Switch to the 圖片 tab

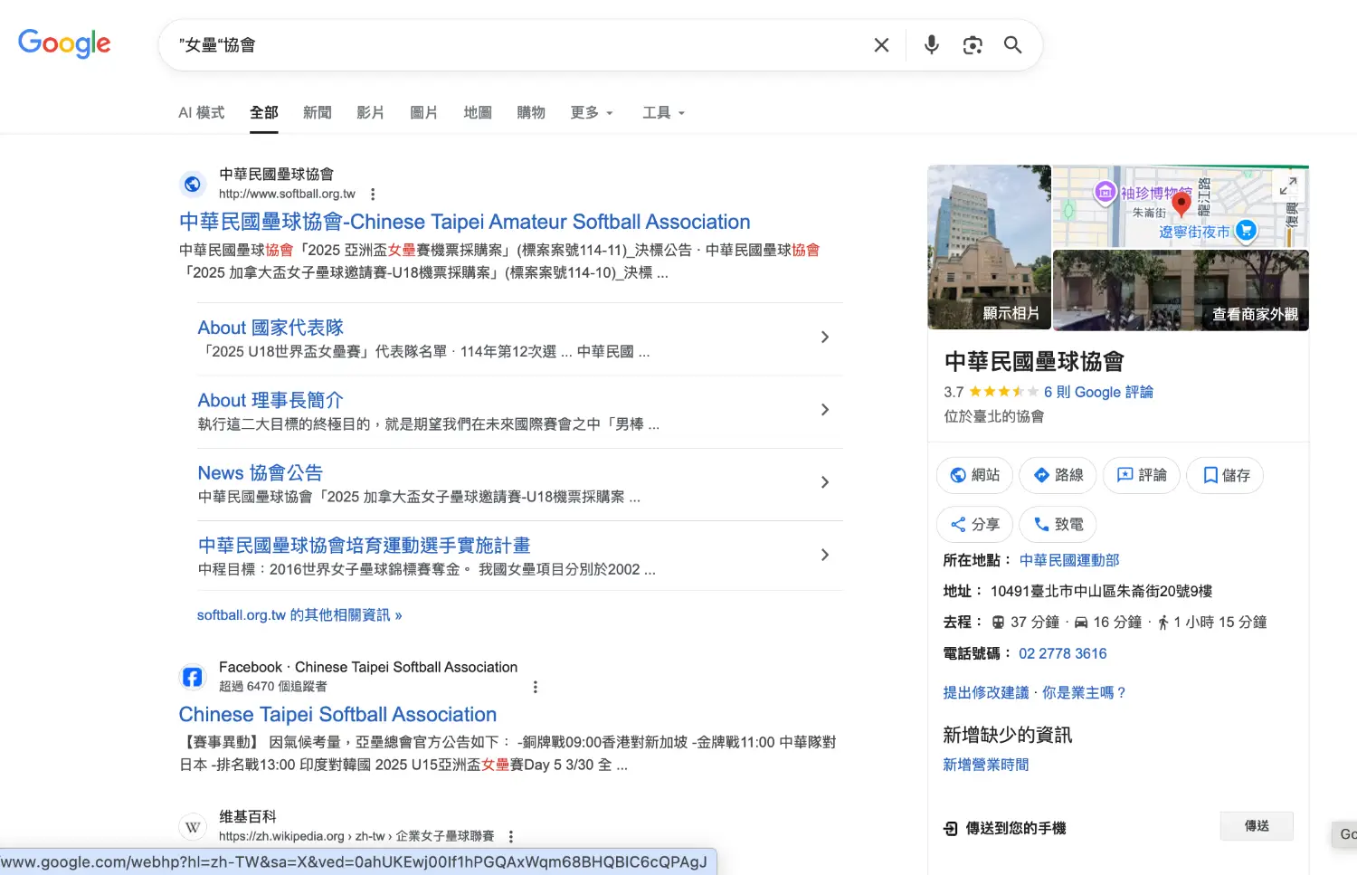[423, 113]
